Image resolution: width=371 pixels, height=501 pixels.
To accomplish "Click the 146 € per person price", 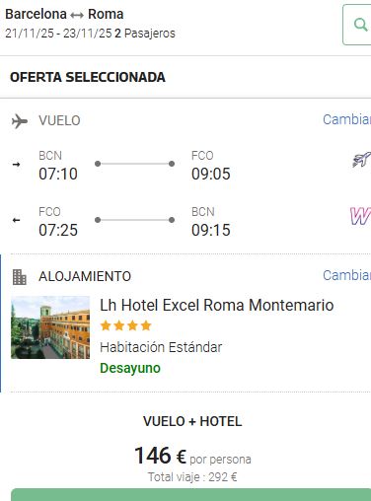I will 160,456.
